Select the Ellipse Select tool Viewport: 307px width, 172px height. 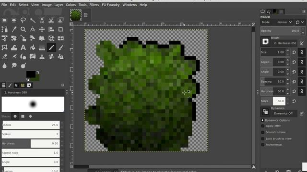coord(14,20)
